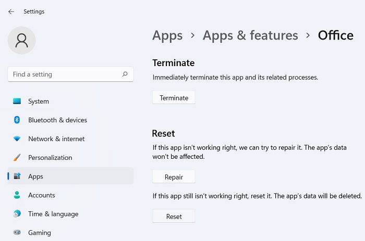Image resolution: width=365 pixels, height=241 pixels.
Task: Click the Time & language globe icon
Action: (17, 214)
